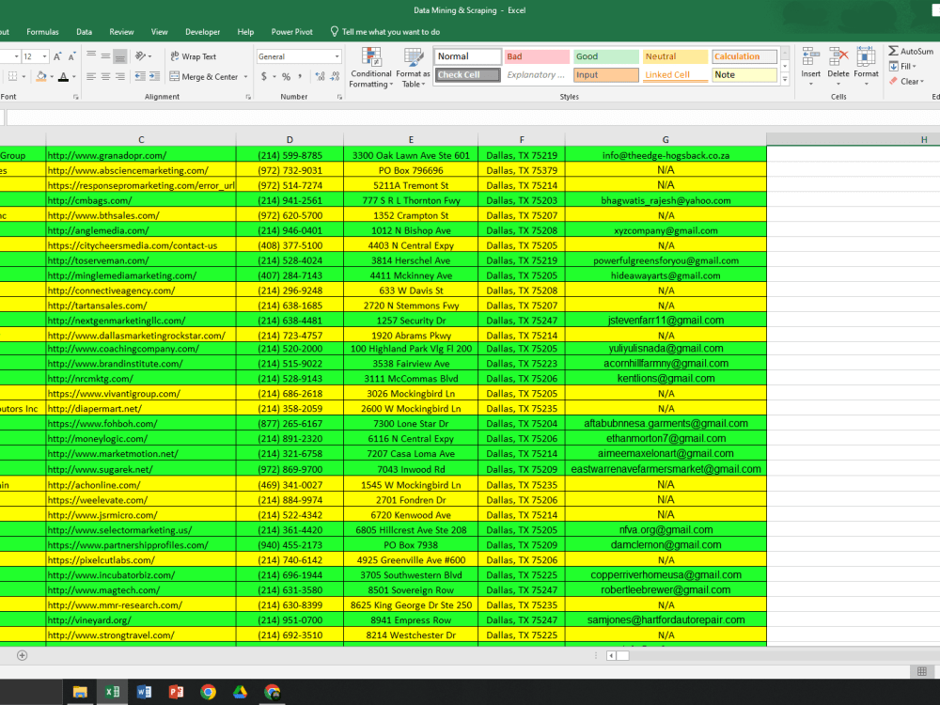Open PowerPoint from the taskbar

pyautogui.click(x=177, y=692)
